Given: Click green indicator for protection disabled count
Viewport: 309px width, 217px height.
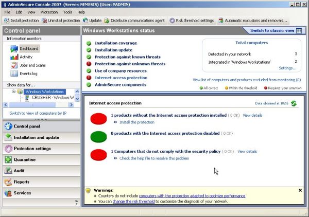Looking at the screenshot, I should 98,137.
